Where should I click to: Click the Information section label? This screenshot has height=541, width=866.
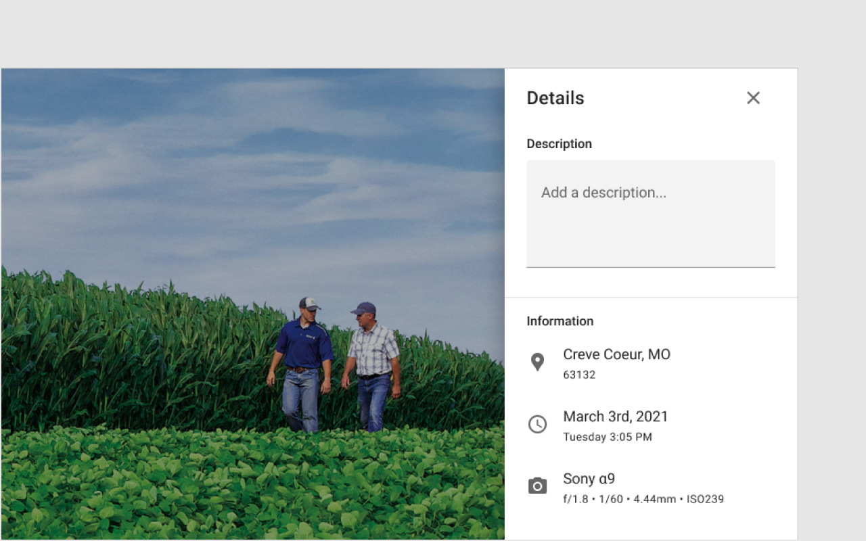pyautogui.click(x=560, y=321)
